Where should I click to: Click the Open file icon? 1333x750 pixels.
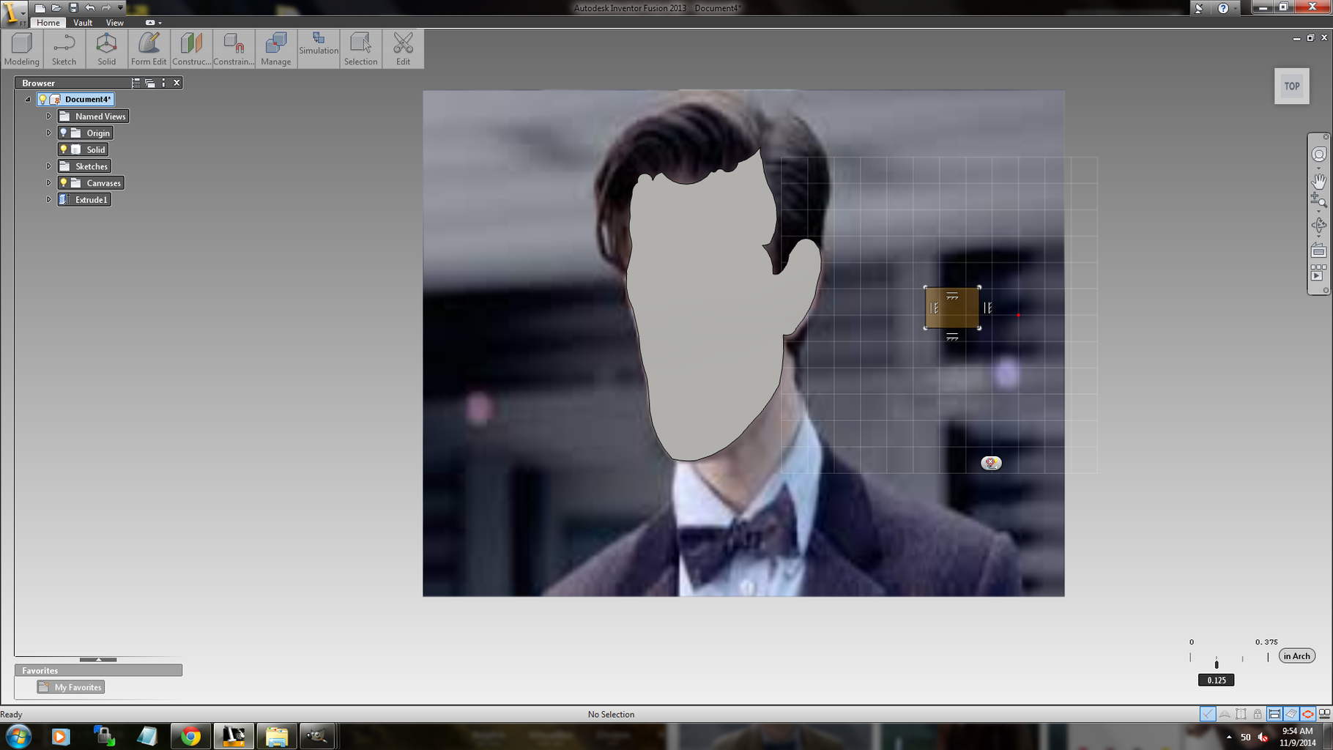(56, 8)
